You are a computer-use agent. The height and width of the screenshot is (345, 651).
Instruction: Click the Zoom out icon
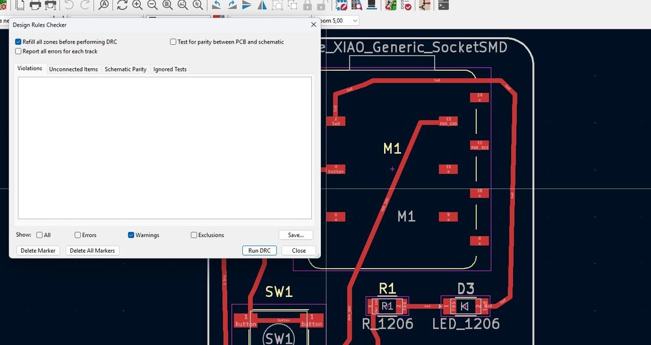point(152,5)
